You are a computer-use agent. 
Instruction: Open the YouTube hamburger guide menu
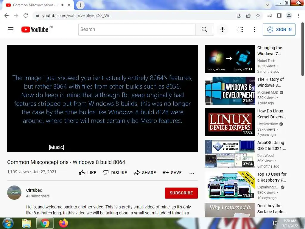pos(11,30)
